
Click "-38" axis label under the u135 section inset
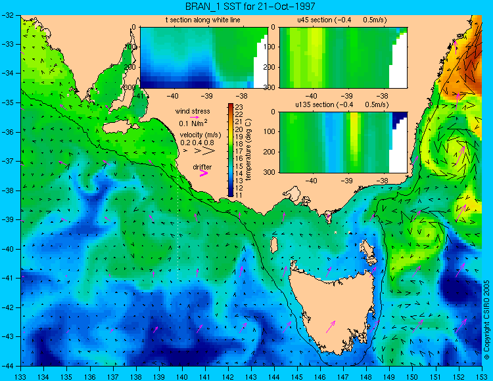pyautogui.click(x=383, y=181)
